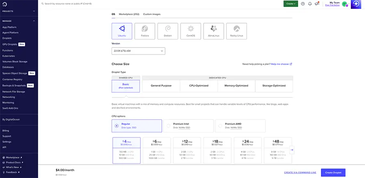Open Droplets in the sidebar
Viewport: 365px width, 178px height.
point(7,38)
